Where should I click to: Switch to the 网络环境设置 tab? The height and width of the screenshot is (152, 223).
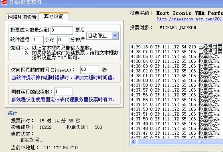click(x=22, y=17)
